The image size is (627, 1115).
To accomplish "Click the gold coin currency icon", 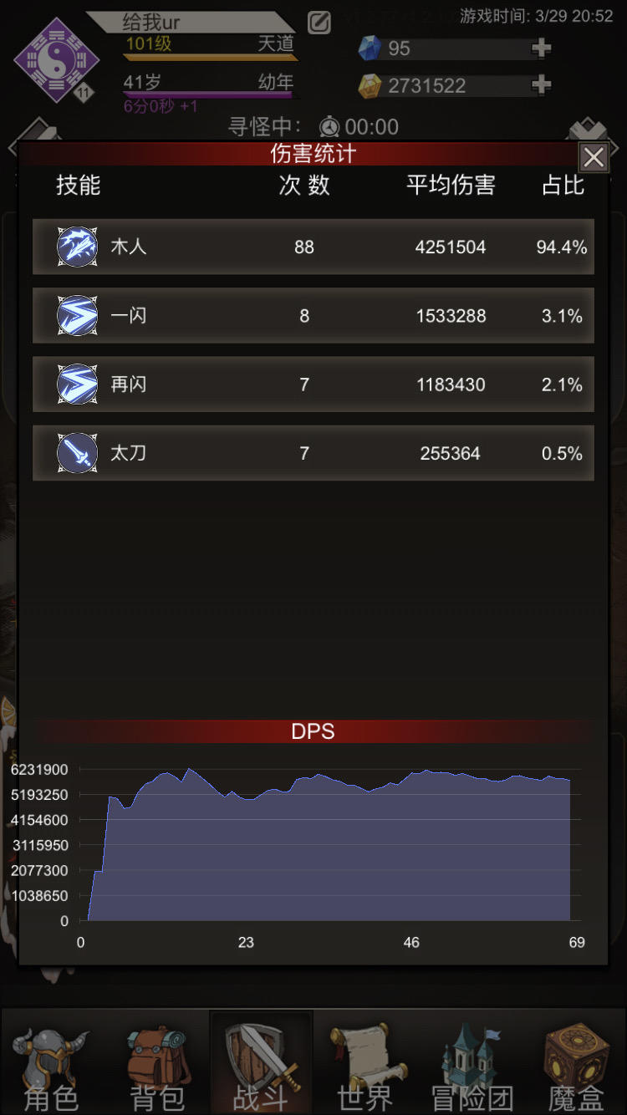I will click(370, 85).
